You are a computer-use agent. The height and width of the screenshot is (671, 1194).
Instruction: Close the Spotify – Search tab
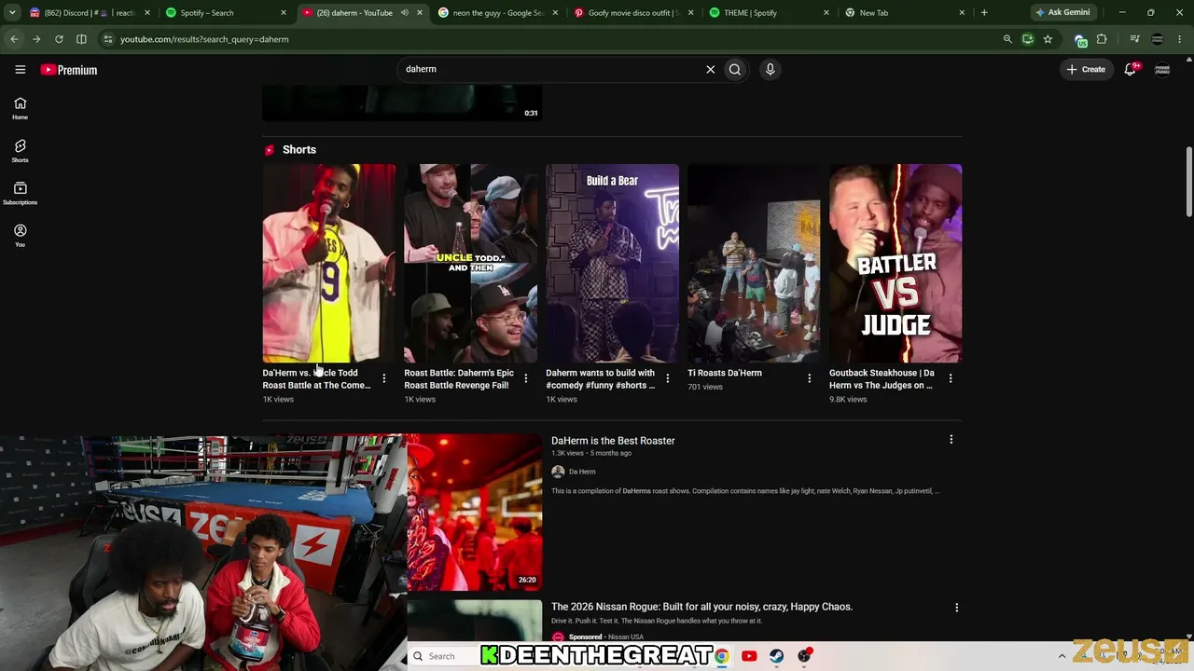point(284,13)
